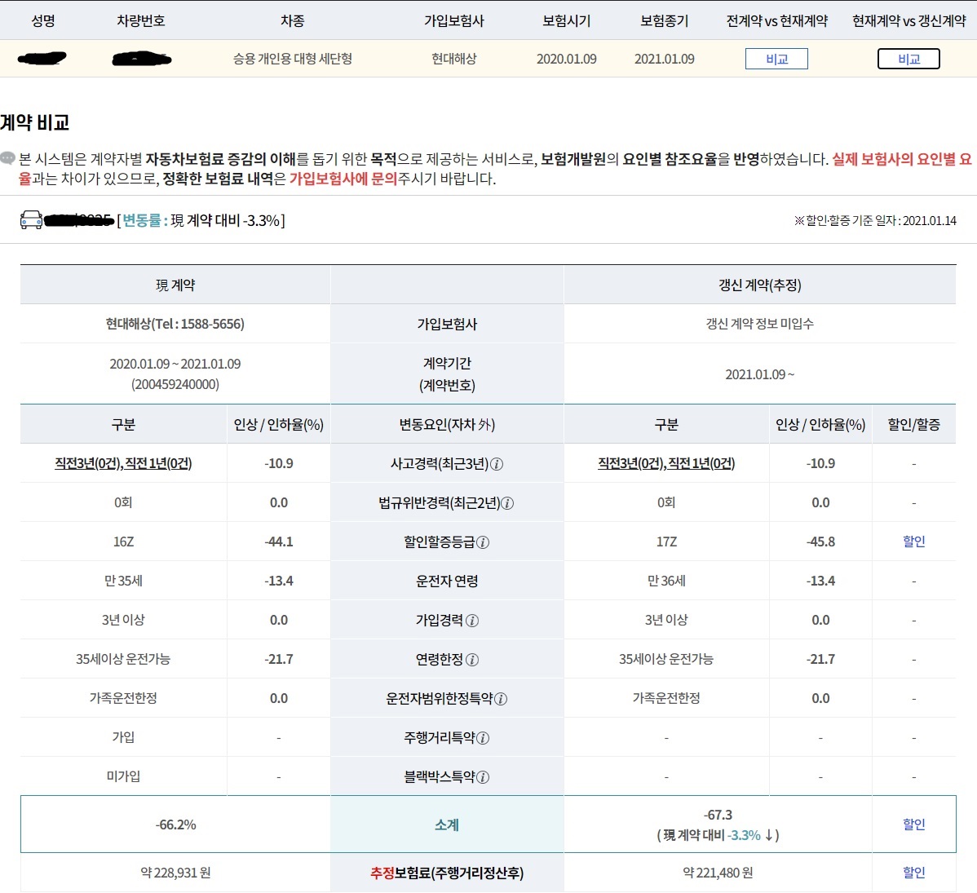Show info for 연령한정 icon
This screenshot has height=893, width=977.
point(472,660)
